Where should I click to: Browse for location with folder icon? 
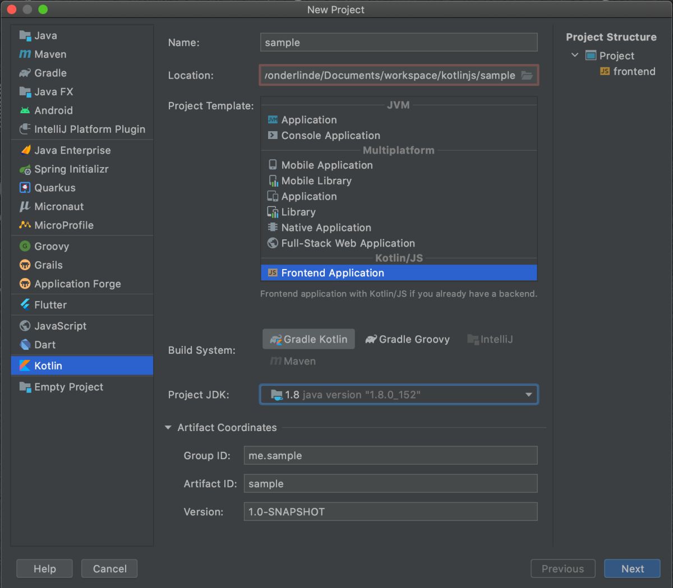coord(527,75)
